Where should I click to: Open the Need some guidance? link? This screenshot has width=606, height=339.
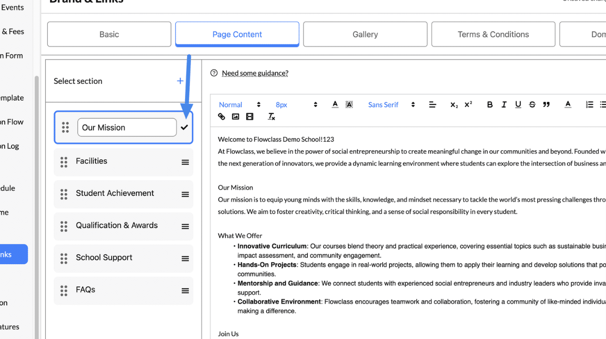pos(255,73)
